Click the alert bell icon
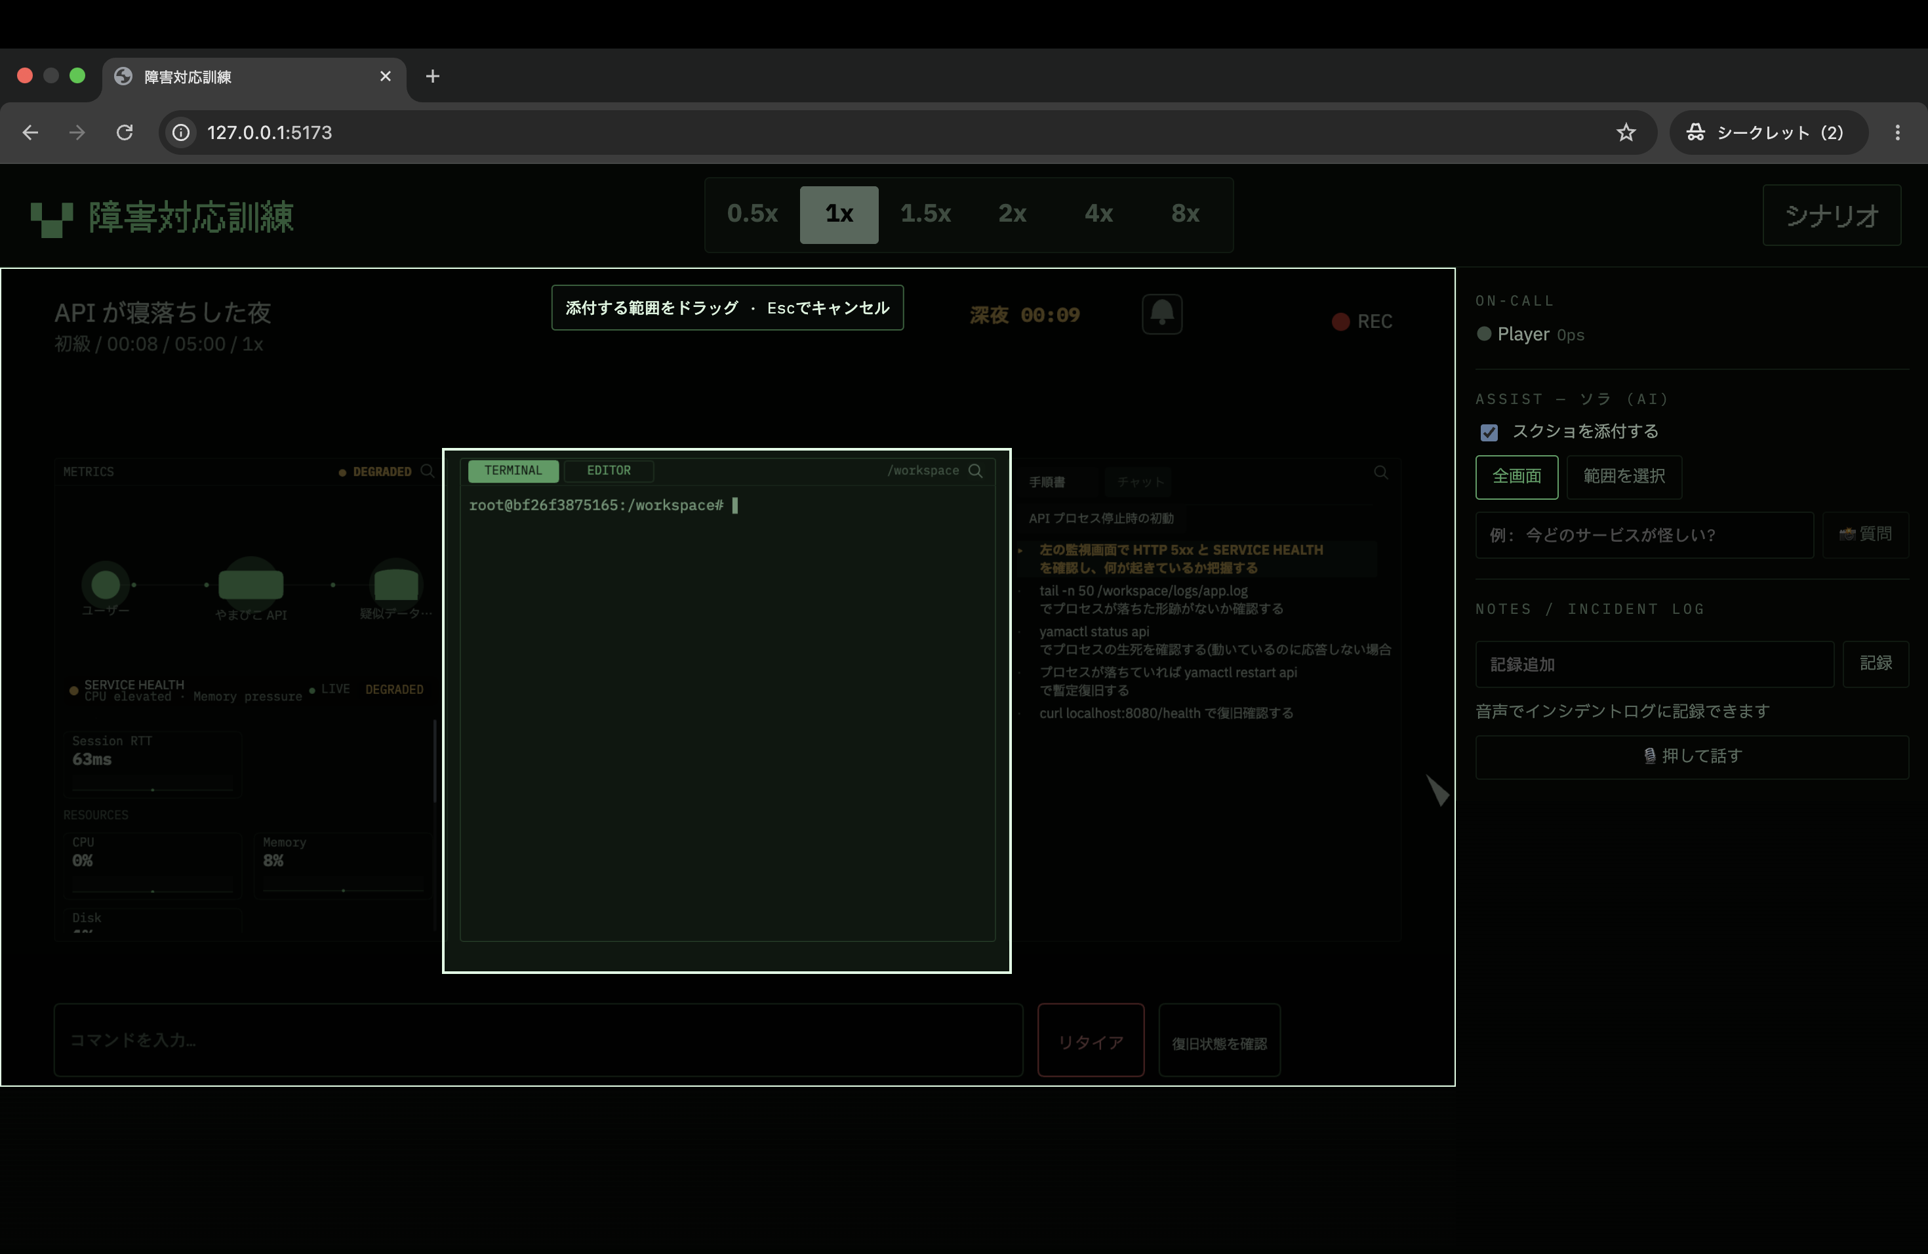The height and width of the screenshot is (1254, 1928). pos(1161,313)
